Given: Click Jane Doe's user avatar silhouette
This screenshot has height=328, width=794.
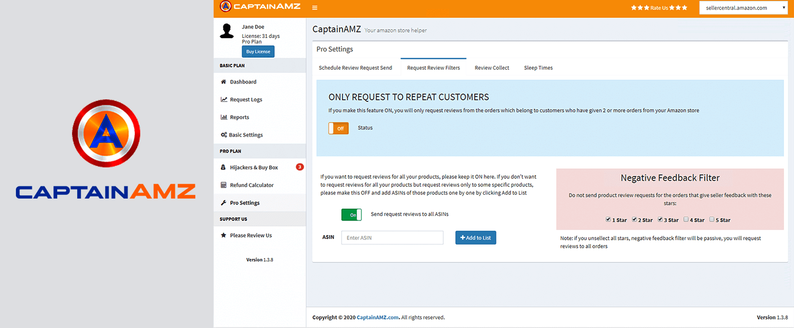Looking at the screenshot, I should pyautogui.click(x=227, y=31).
